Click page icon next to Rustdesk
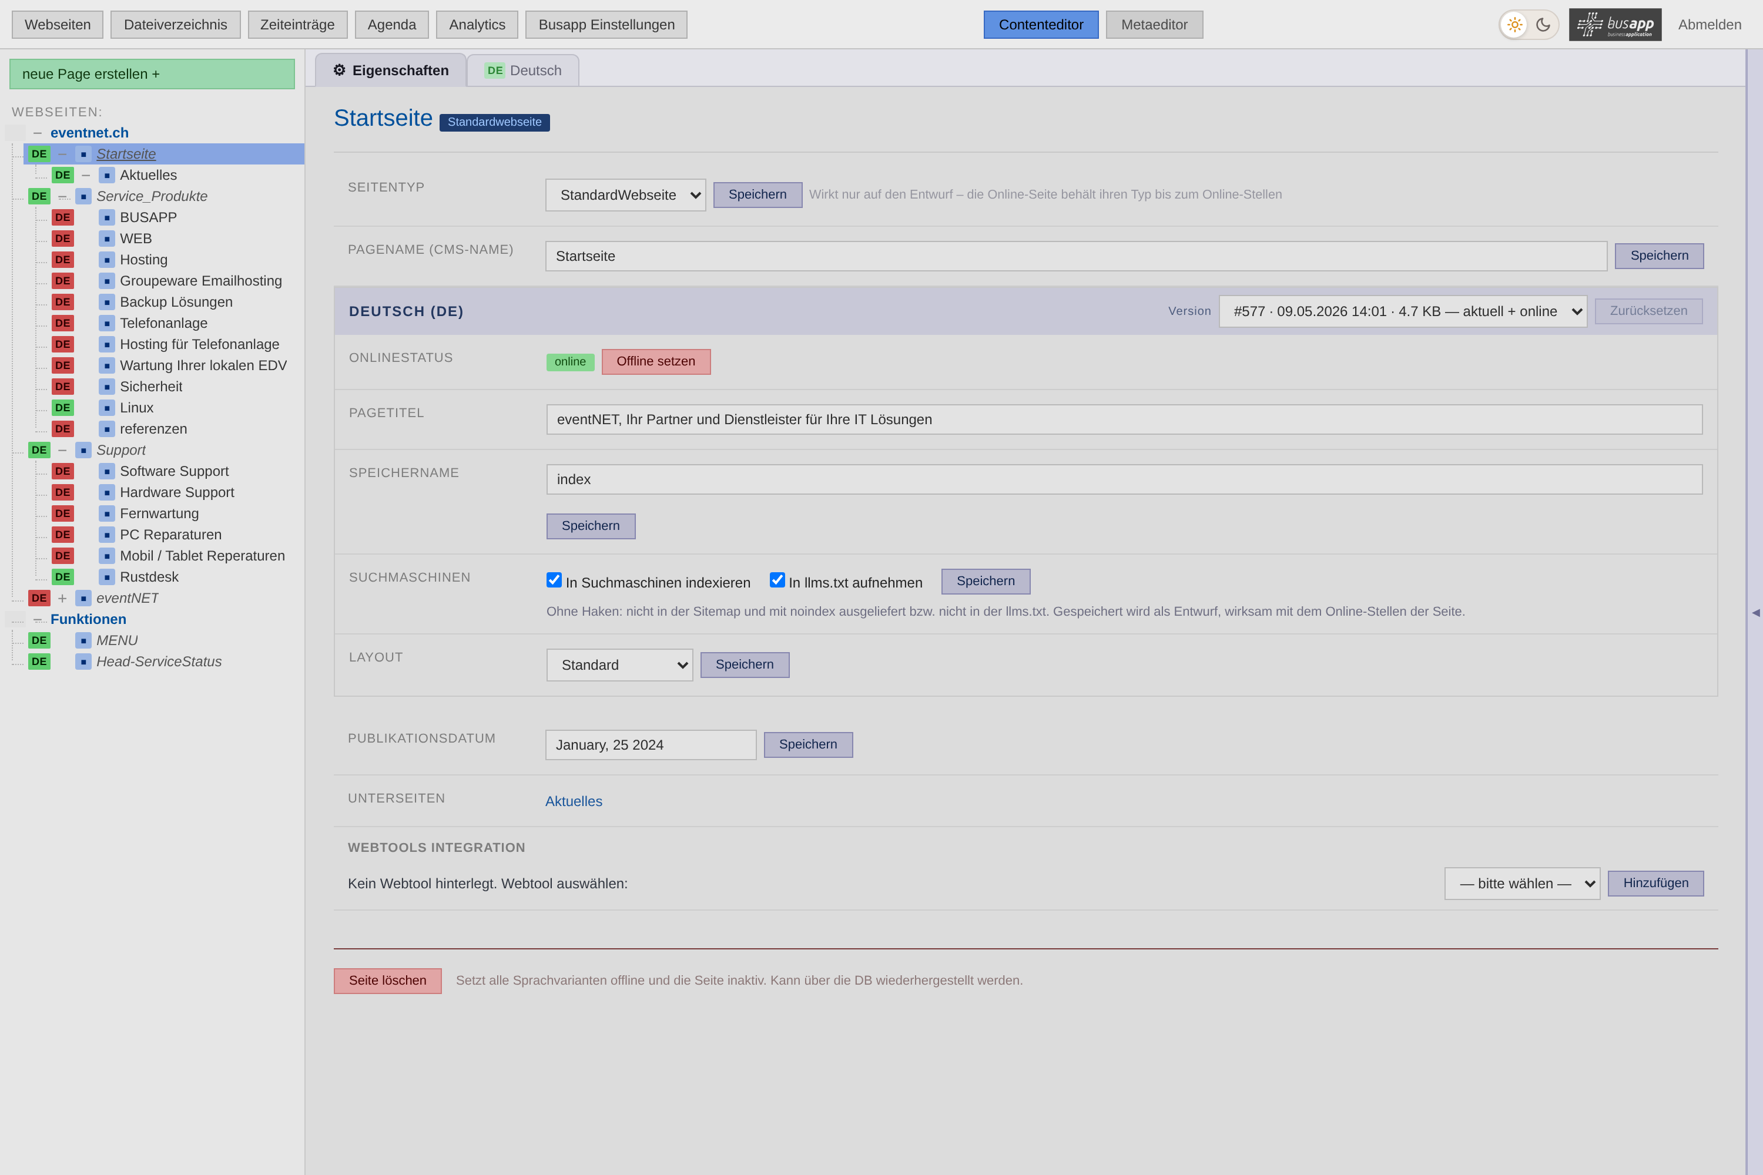The height and width of the screenshot is (1175, 1763). [107, 577]
